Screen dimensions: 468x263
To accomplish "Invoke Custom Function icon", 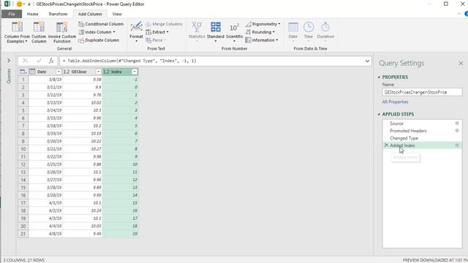I will pos(61,28).
